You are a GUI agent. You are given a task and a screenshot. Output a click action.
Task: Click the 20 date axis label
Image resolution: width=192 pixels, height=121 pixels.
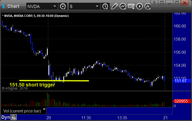click(49, 118)
